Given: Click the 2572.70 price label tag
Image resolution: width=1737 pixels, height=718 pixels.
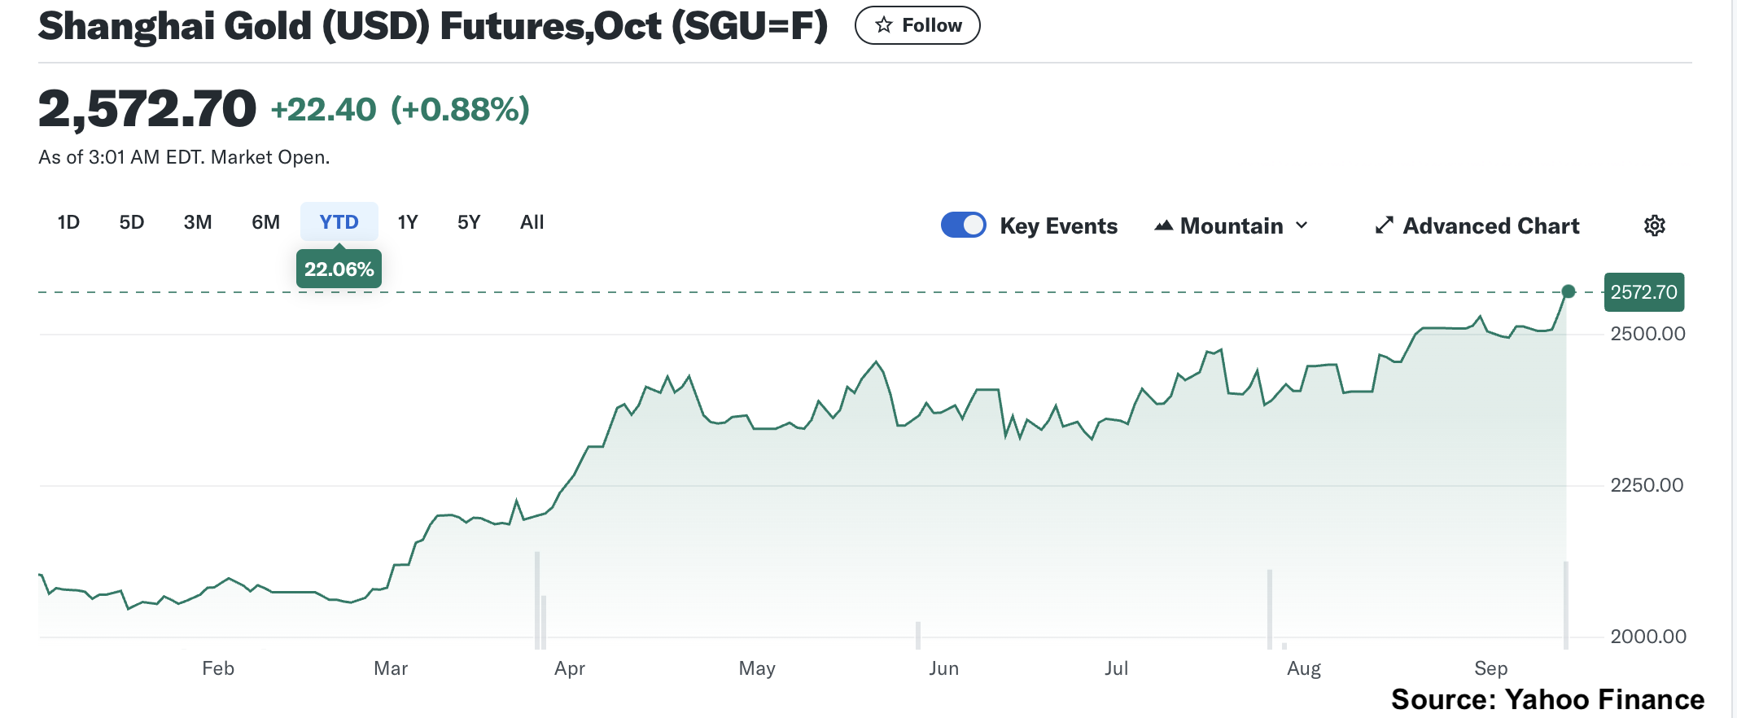Looking at the screenshot, I should (x=1643, y=292).
